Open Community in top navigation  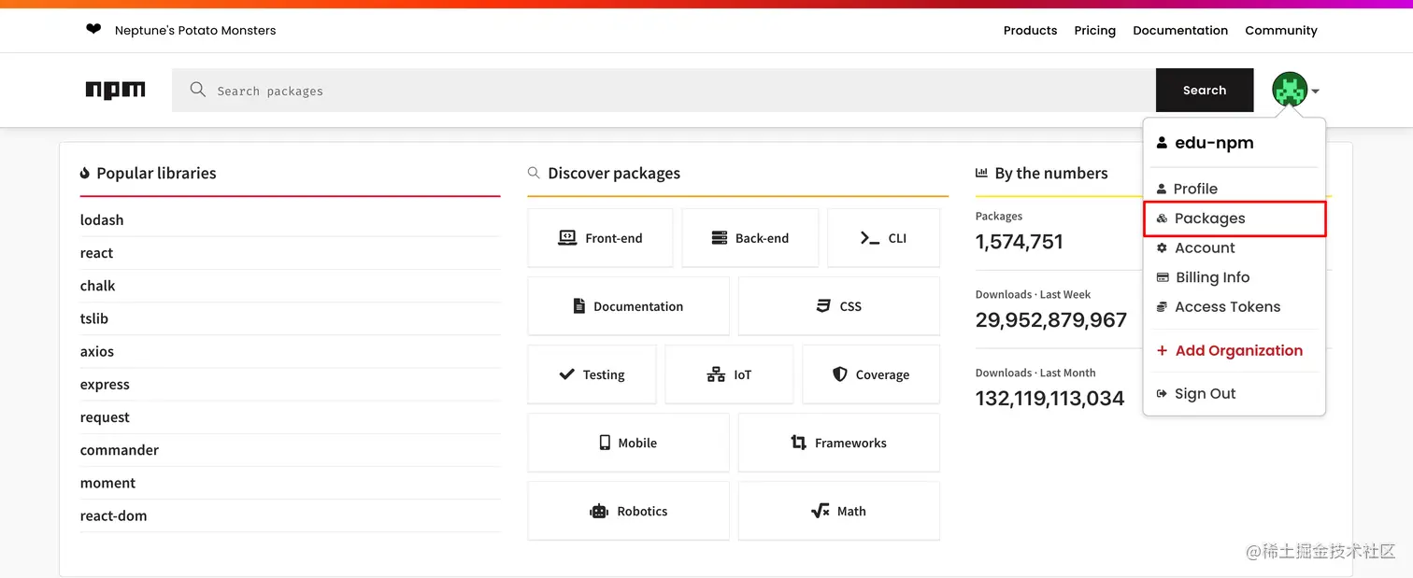click(1281, 30)
